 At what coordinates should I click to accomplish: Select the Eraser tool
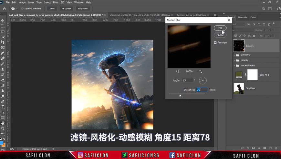tap(3, 80)
